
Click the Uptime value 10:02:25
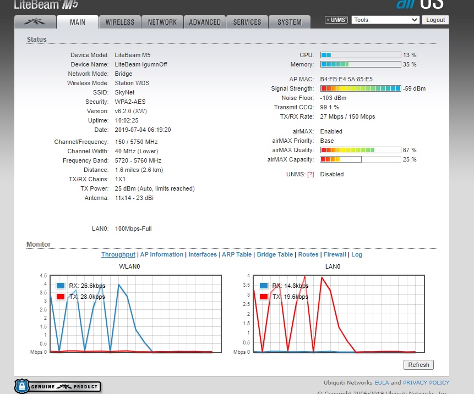pyautogui.click(x=127, y=120)
